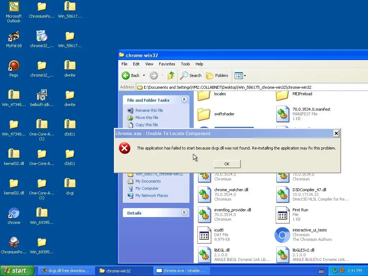
Task: Click the green Back arrow button
Action: pyautogui.click(x=130, y=75)
